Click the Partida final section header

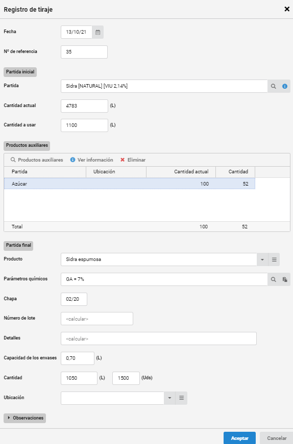[18, 245]
